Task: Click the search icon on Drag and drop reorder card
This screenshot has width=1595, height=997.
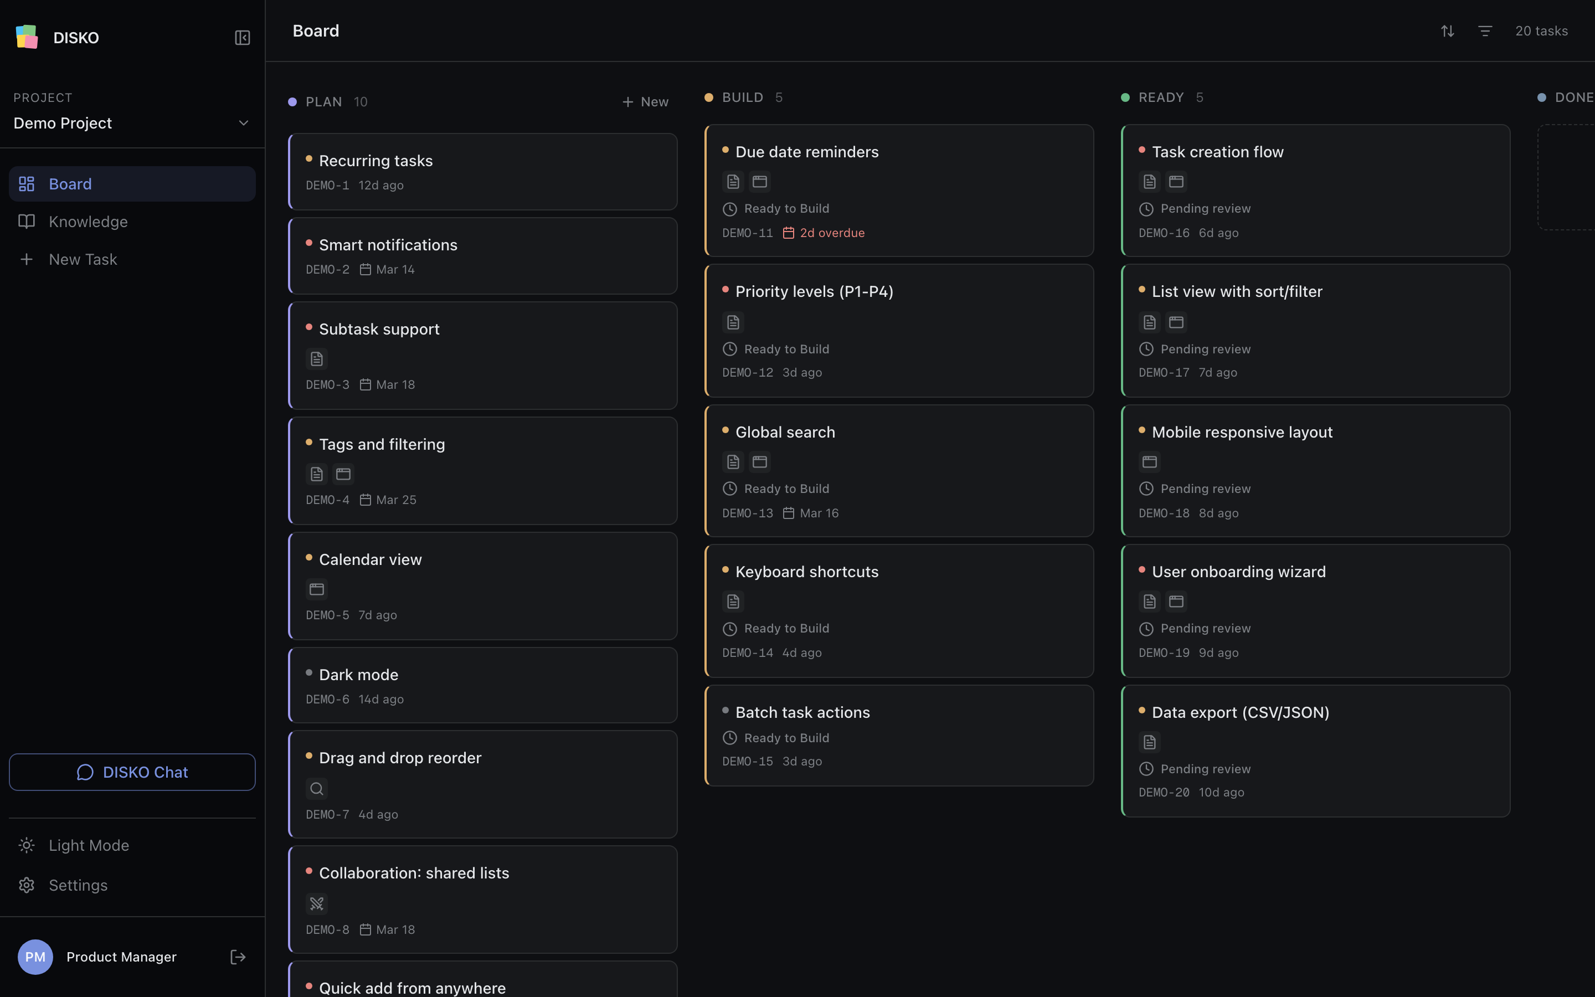Action: [x=317, y=788]
